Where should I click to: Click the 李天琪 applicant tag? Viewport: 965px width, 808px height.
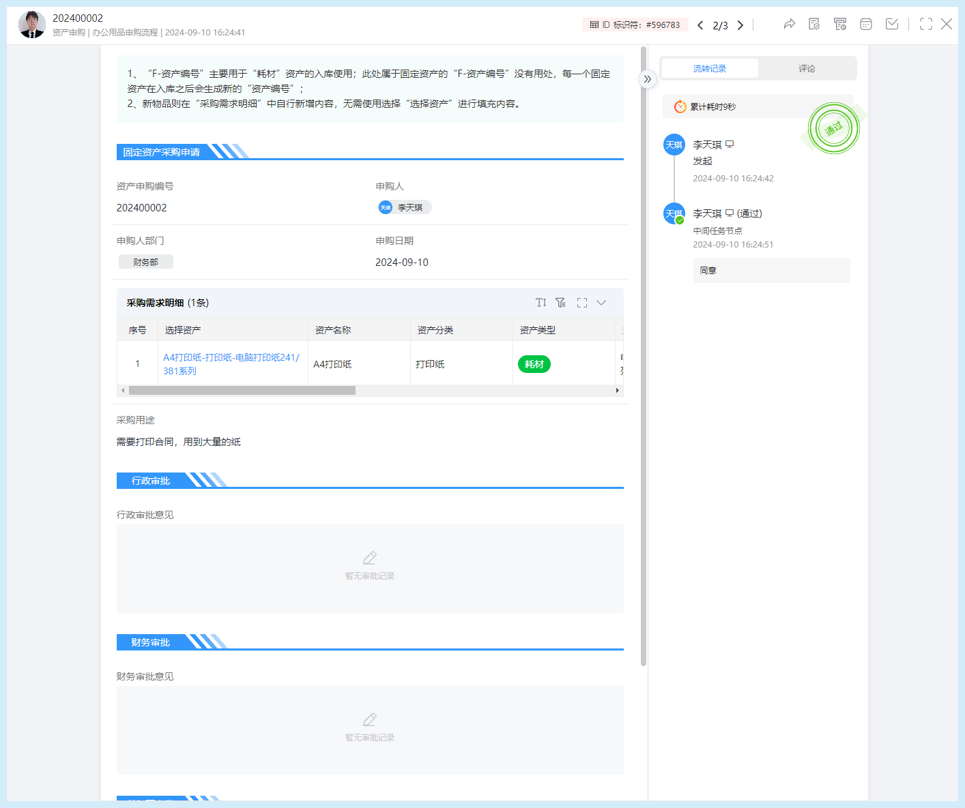(x=405, y=207)
